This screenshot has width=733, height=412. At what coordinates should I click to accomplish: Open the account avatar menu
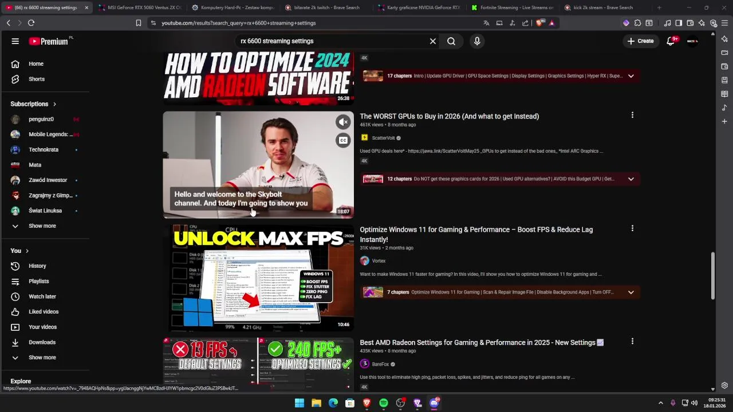[692, 41]
